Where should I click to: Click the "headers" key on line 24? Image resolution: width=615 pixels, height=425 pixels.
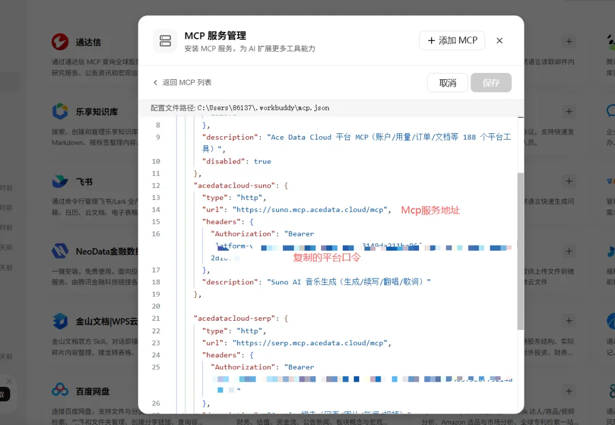[x=221, y=355]
